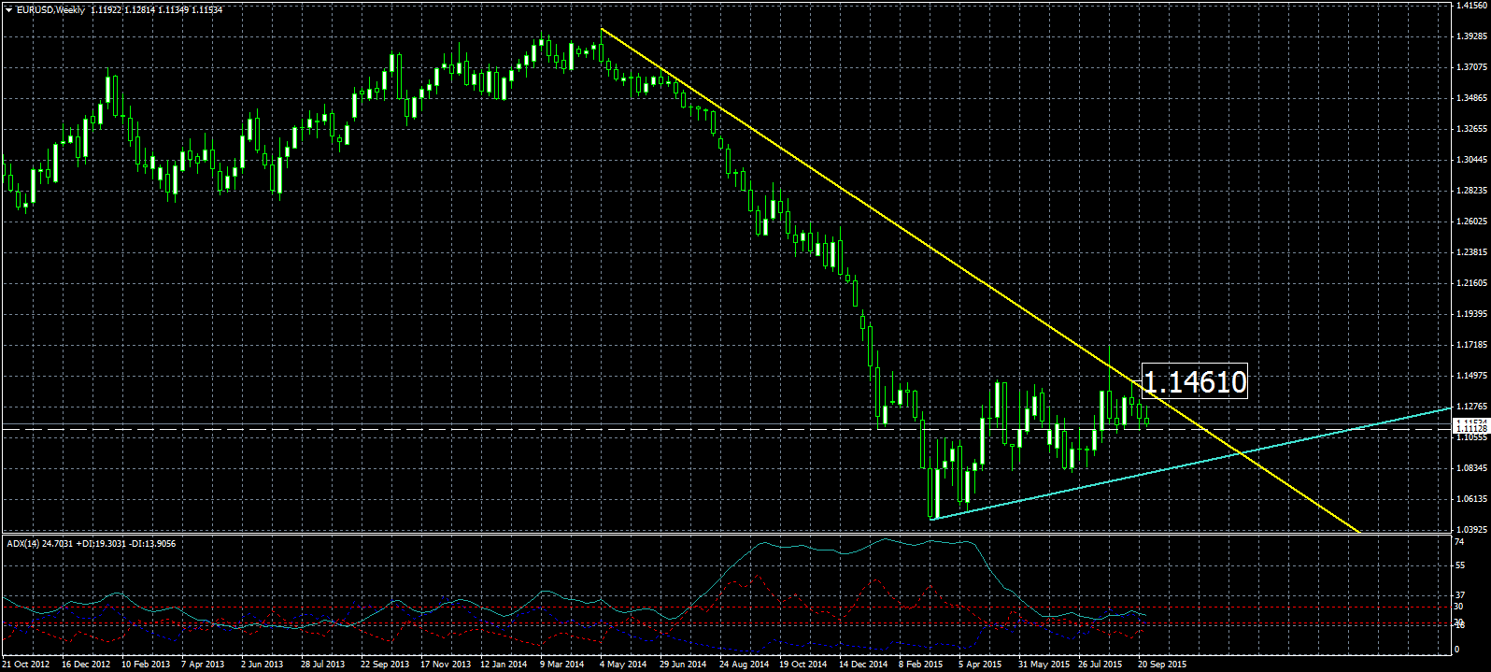Click the 1.03925 price axis label
The height and width of the screenshot is (672, 1491).
[1471, 529]
